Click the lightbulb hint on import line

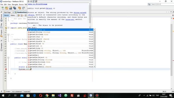pyautogui.click(x=6, y=28)
